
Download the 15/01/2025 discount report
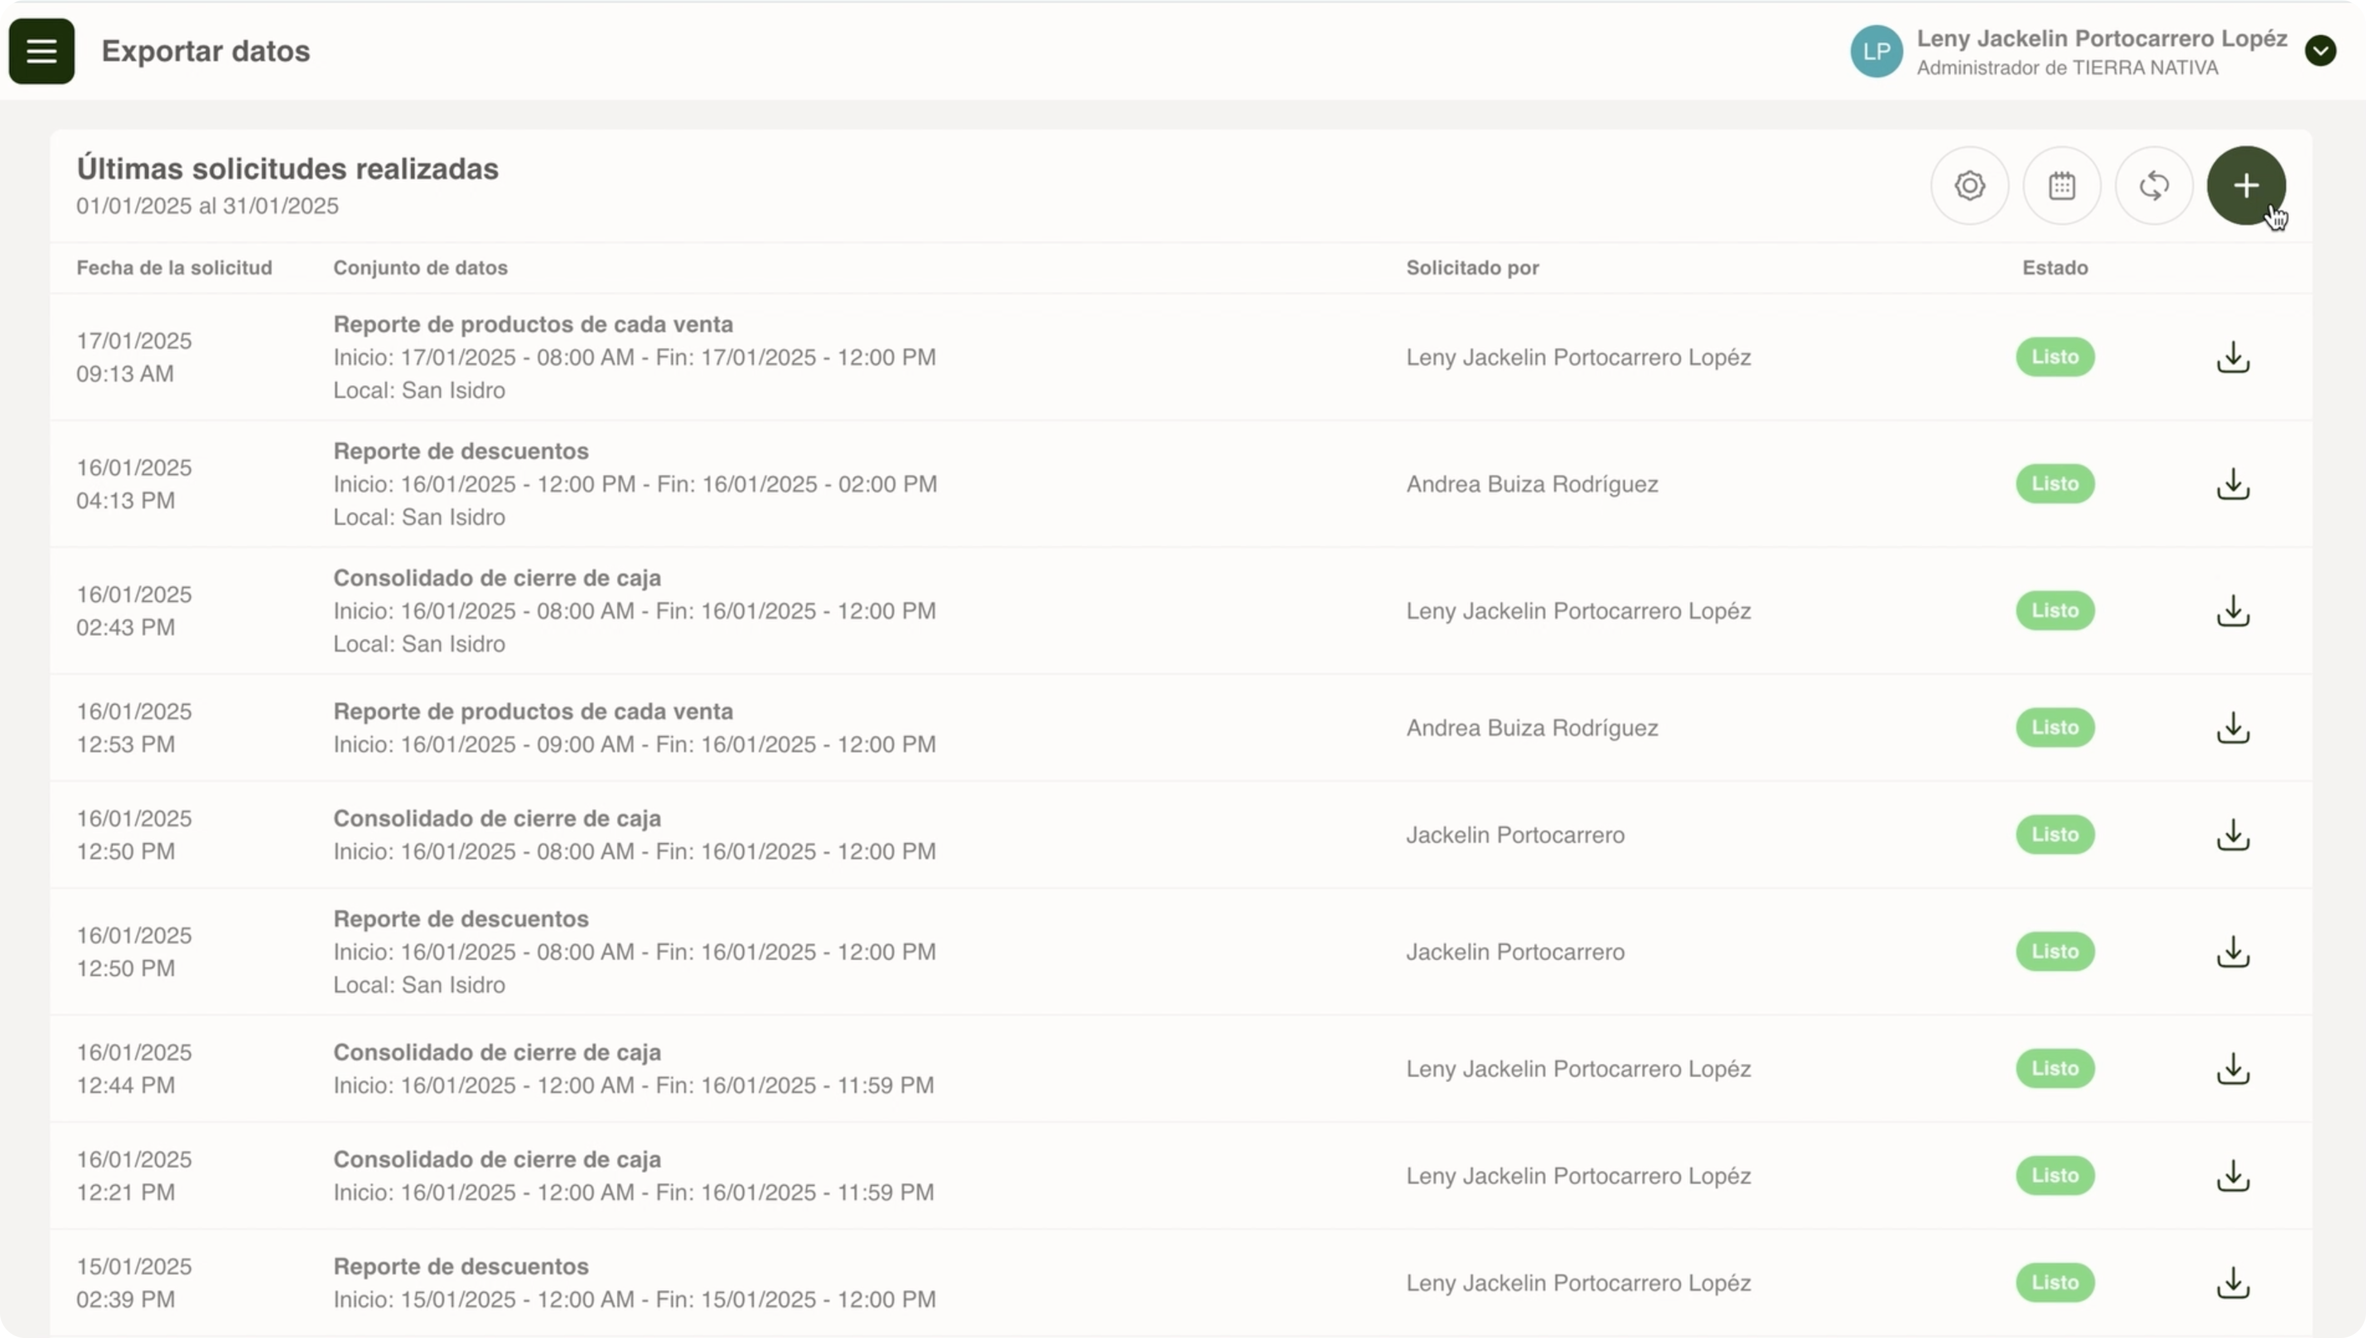click(x=2233, y=1283)
